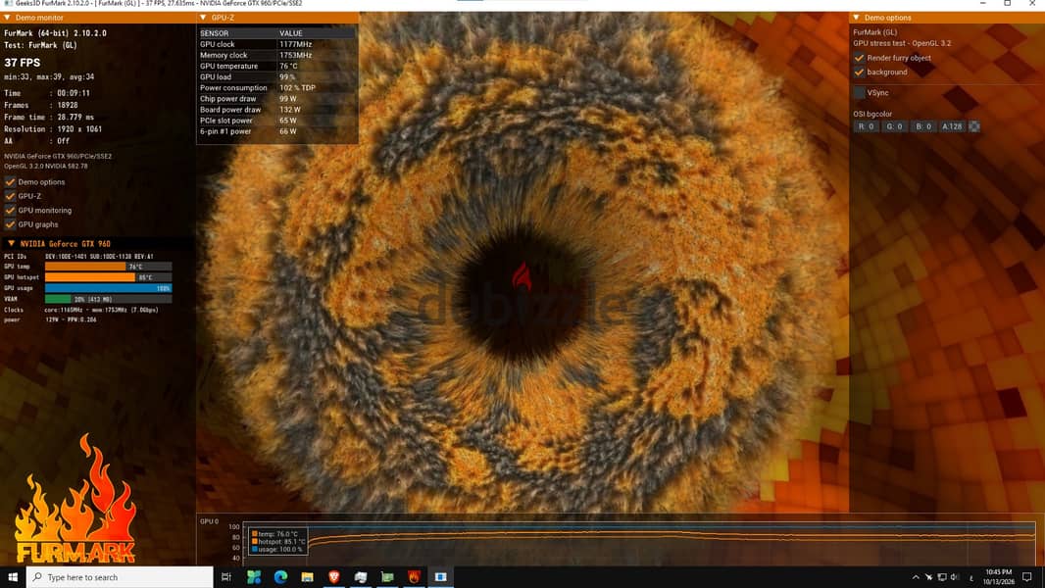Open the OSI bgcolor color swatch

pos(973,126)
